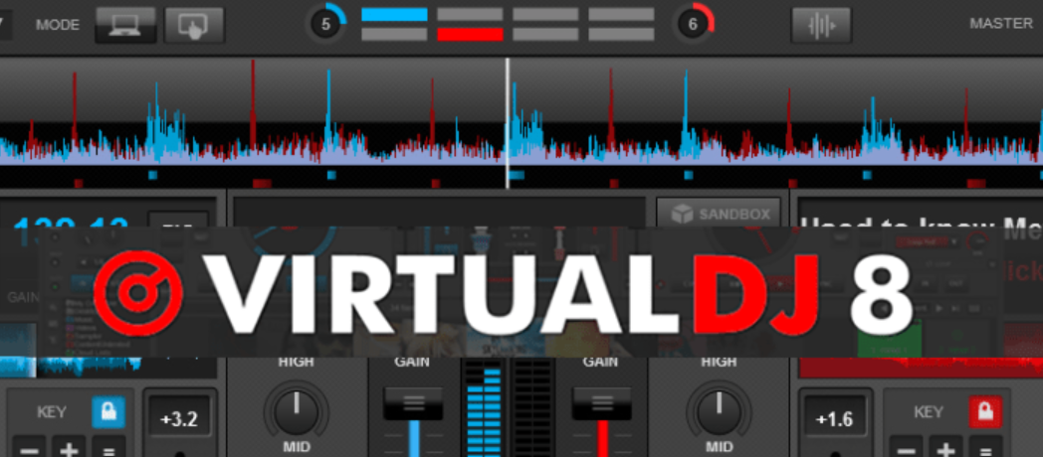Click the left deck HIGH EQ knob
The width and height of the screenshot is (1043, 457).
(x=296, y=411)
